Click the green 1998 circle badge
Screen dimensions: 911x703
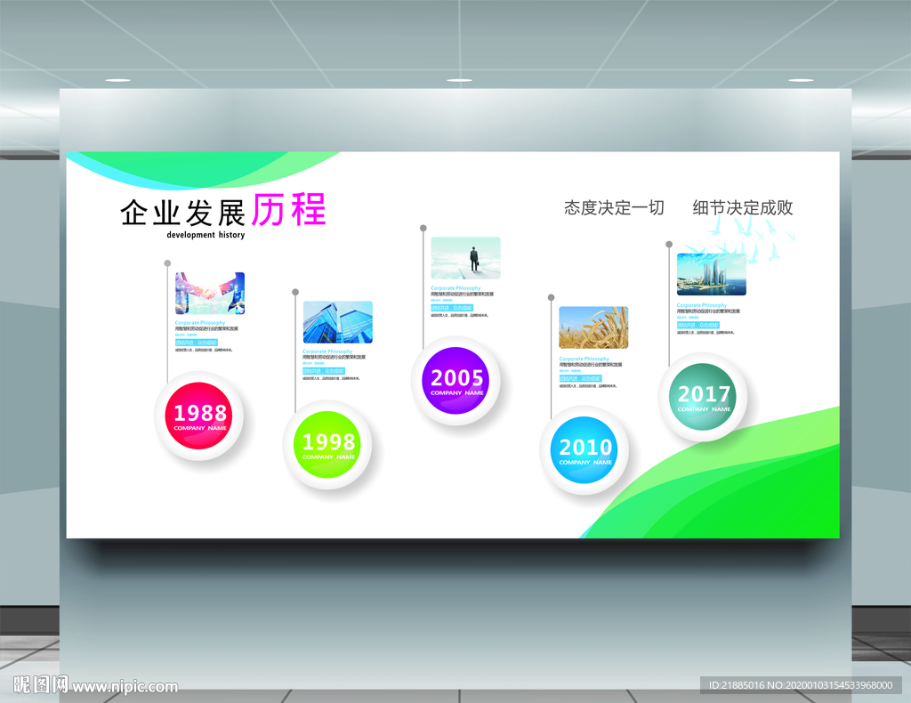327,444
